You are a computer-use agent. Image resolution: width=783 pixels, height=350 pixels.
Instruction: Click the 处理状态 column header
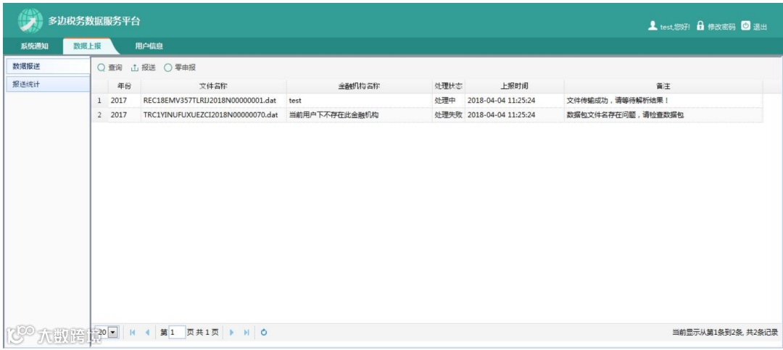pos(449,86)
